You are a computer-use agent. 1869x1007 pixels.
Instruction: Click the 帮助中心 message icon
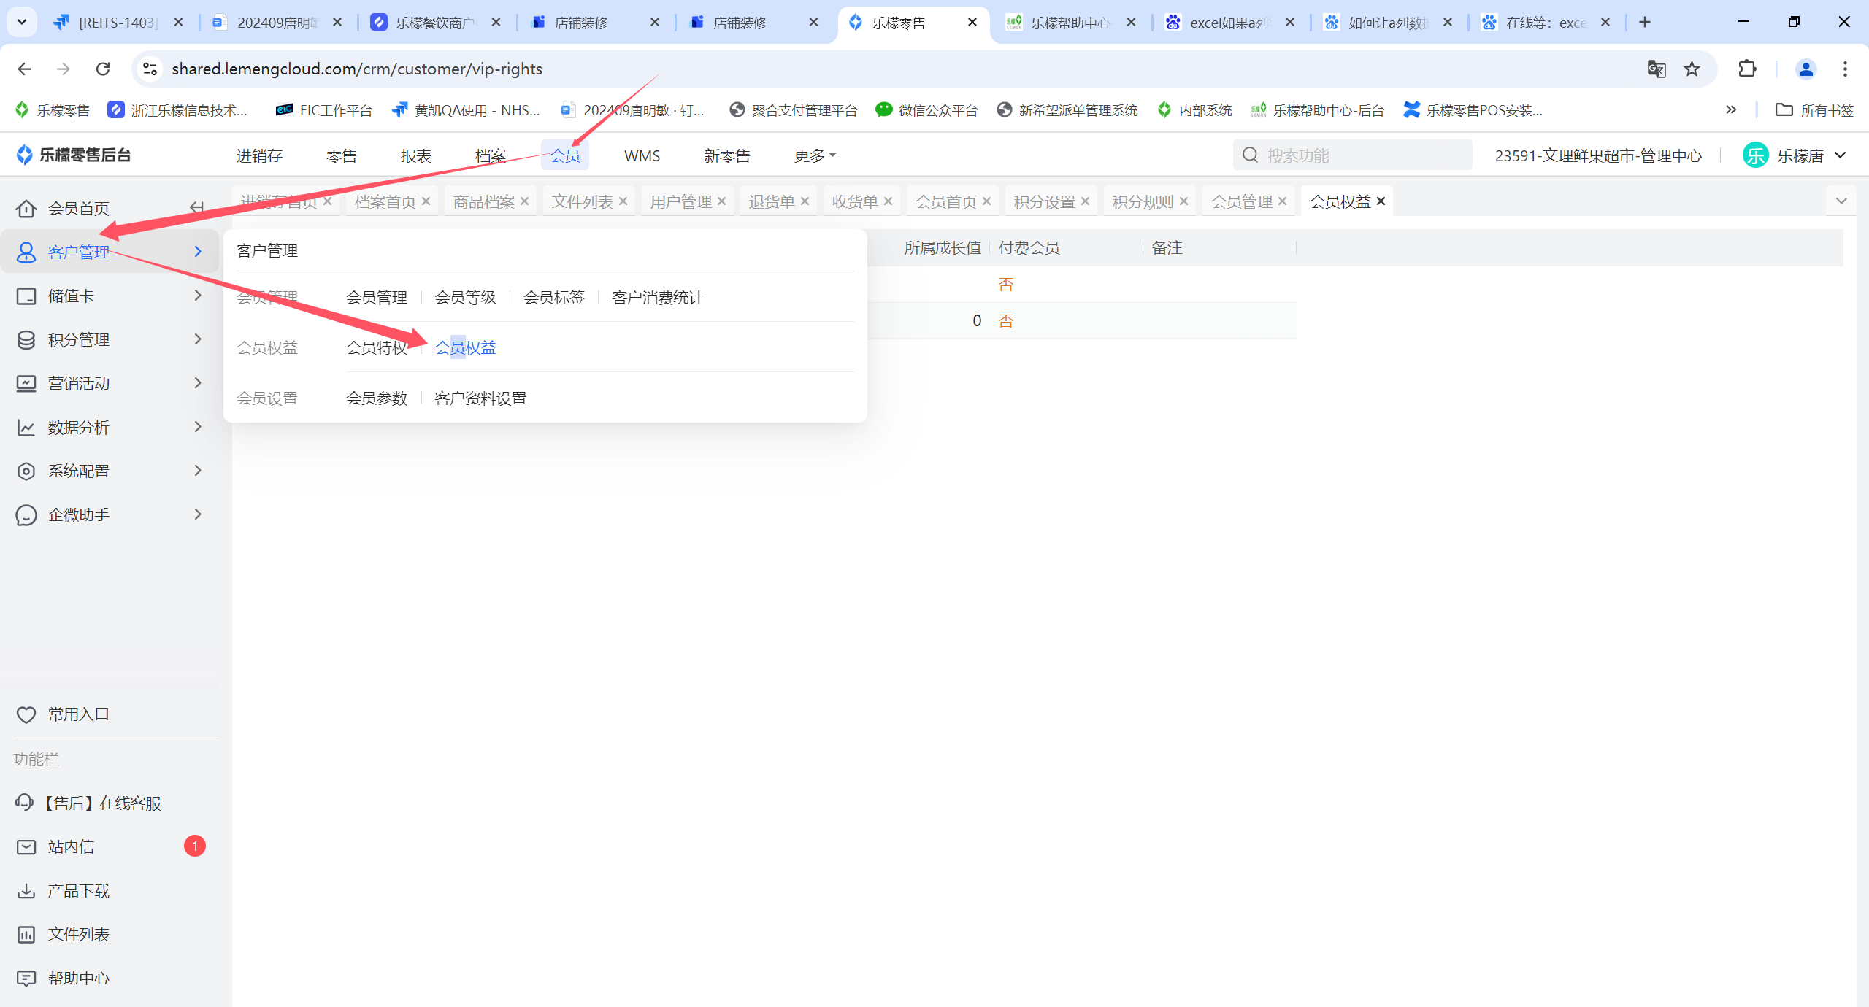point(26,979)
